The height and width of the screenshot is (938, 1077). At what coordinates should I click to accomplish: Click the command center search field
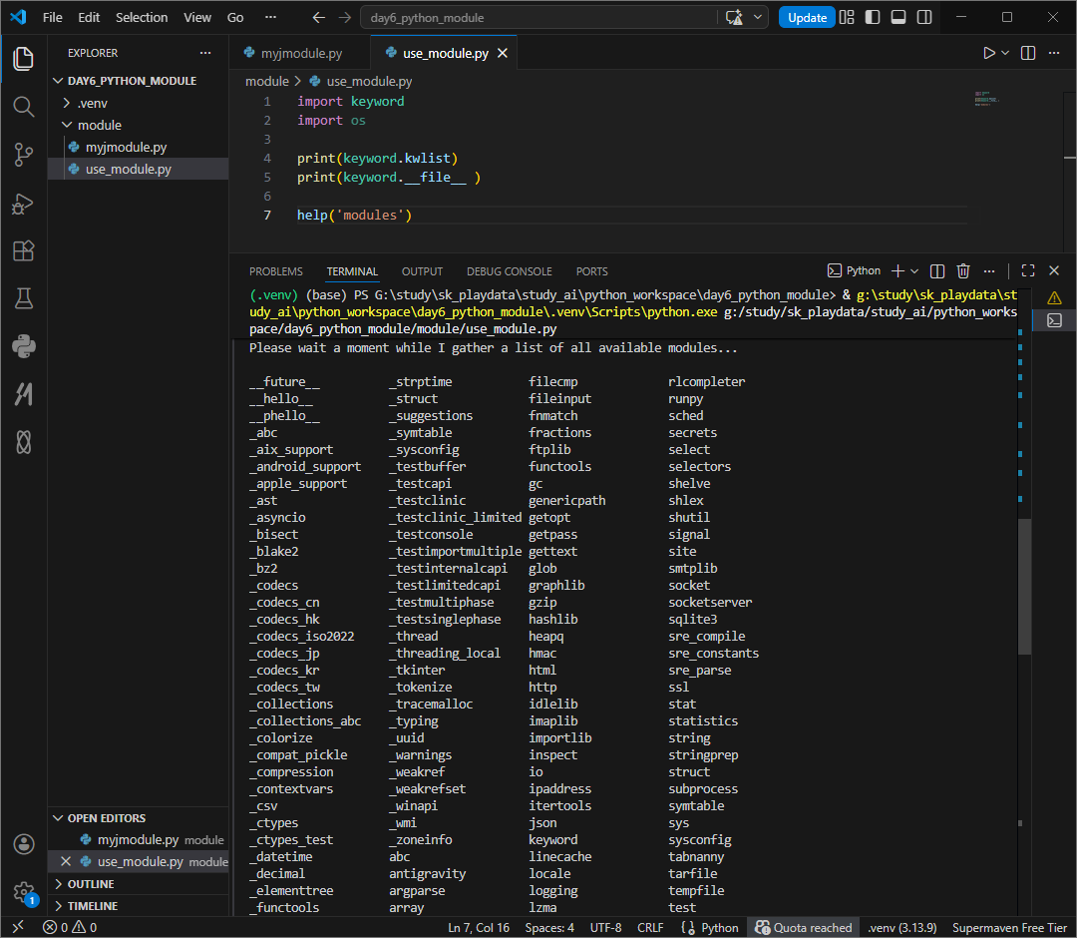[x=539, y=17]
